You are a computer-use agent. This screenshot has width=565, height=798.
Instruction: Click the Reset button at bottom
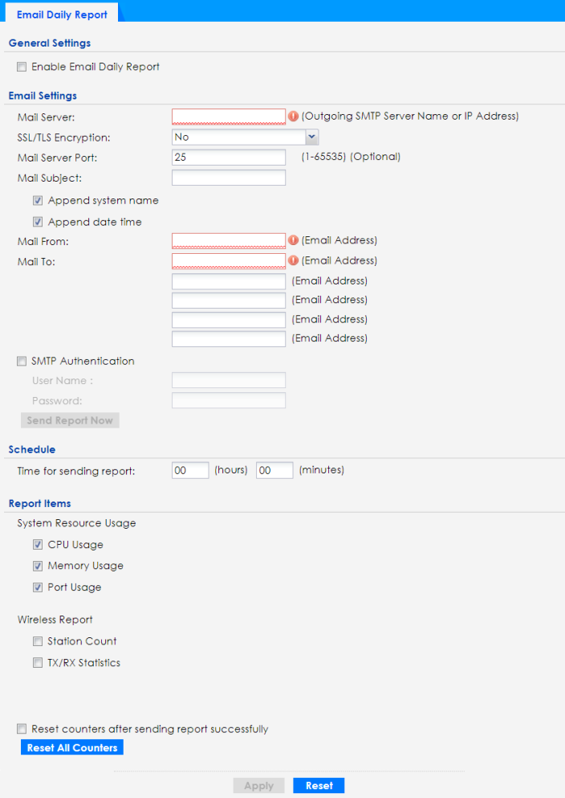pyautogui.click(x=319, y=786)
